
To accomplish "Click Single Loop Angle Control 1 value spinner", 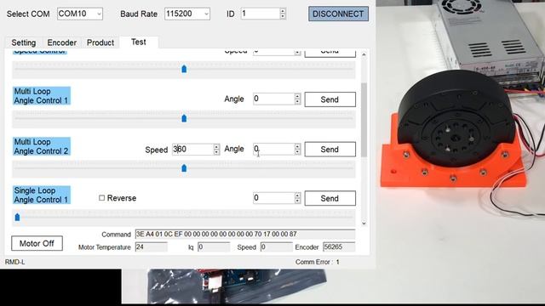I will (x=297, y=198).
